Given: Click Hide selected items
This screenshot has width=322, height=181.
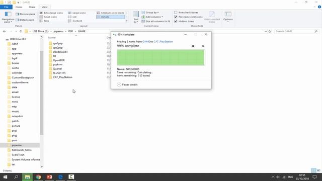Looking at the screenshot, I should [x=212, y=17].
